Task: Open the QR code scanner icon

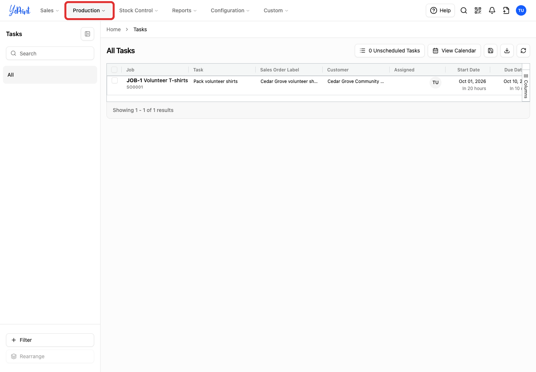Action: tap(478, 10)
